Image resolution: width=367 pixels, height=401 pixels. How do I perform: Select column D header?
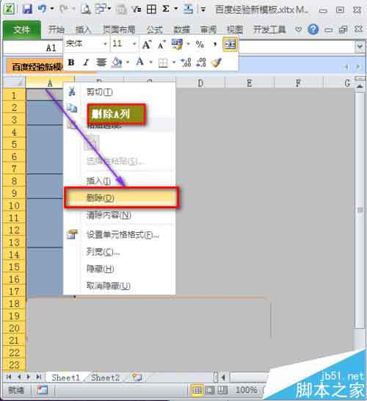(200, 83)
